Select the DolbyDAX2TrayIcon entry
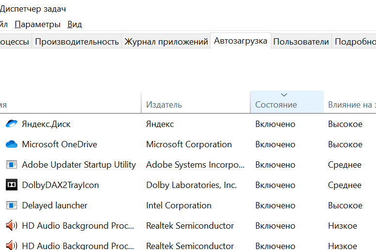Screen dimensions: 376x250 coord(60,185)
